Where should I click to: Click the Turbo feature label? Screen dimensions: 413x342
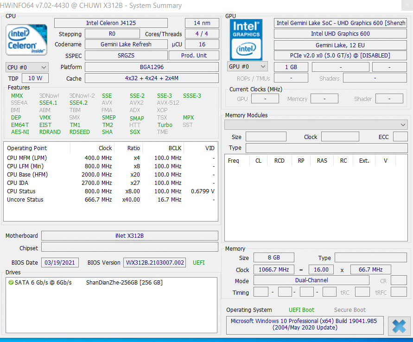165,125
